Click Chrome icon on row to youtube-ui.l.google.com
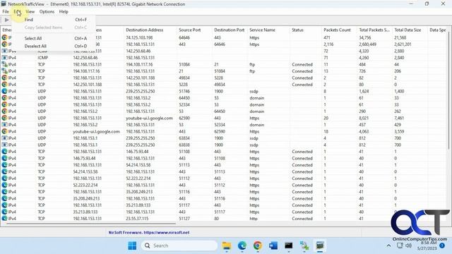Image resolution: width=452 pixels, height=254 pixels. click(4, 118)
